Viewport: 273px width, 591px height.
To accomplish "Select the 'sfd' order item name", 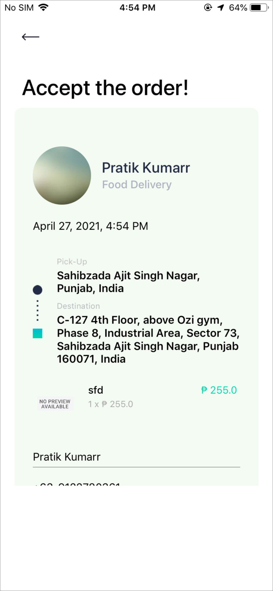I will [96, 390].
